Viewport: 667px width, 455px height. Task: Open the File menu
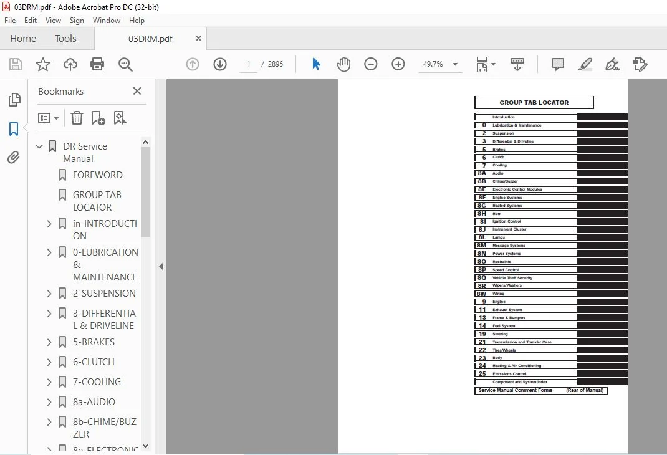tap(10, 21)
